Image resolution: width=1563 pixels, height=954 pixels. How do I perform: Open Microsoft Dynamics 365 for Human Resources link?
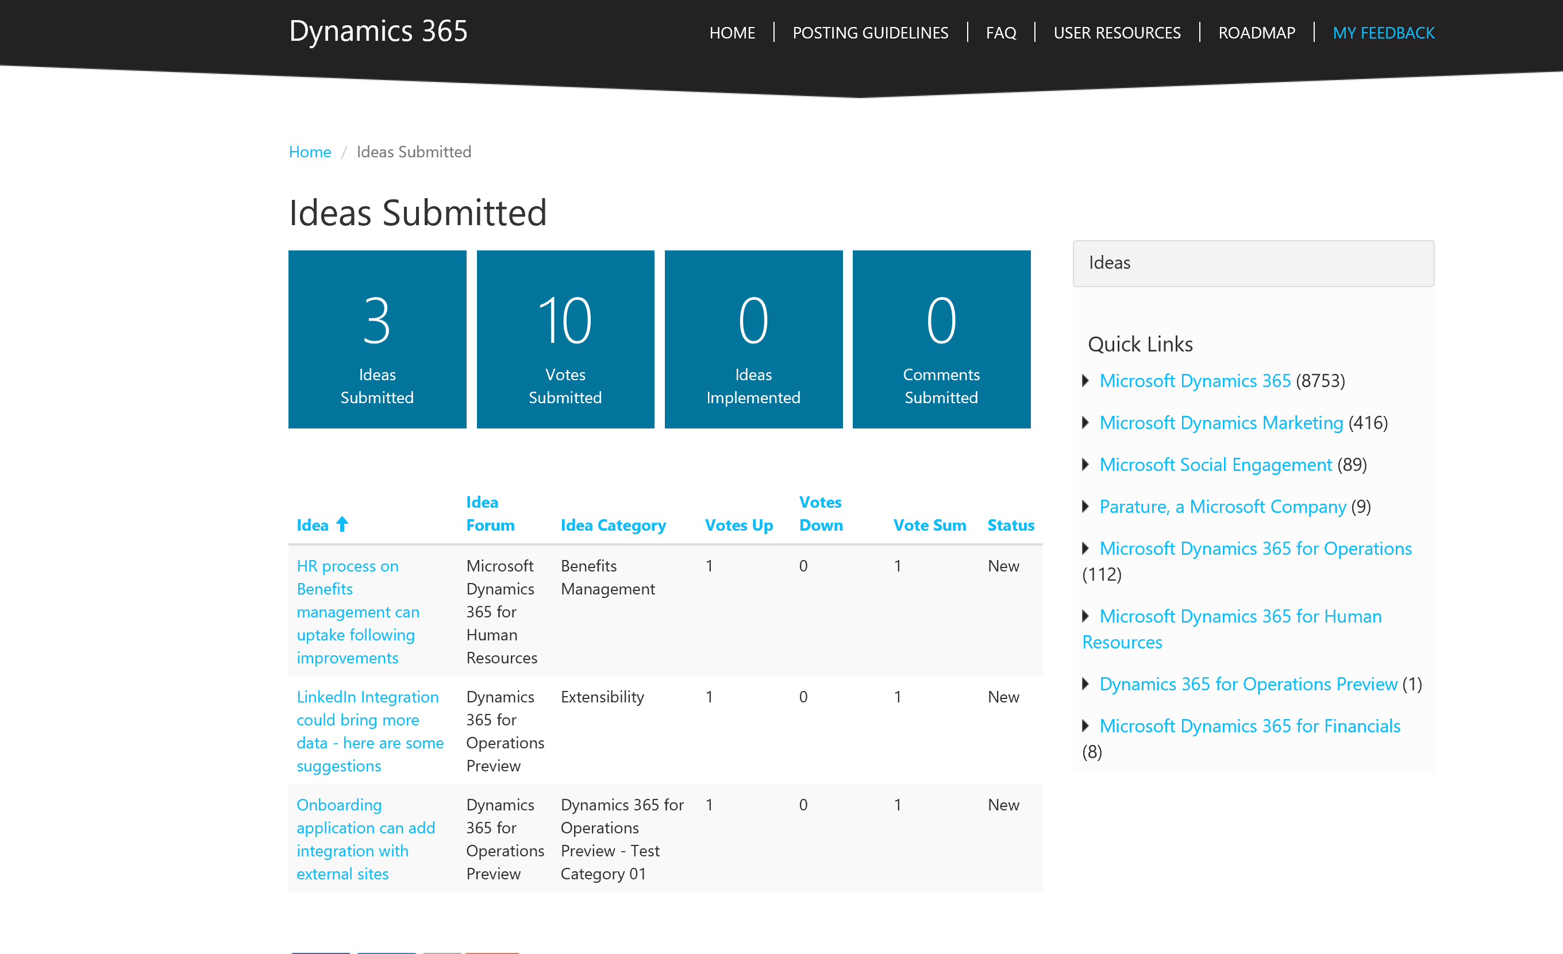pos(1232,629)
